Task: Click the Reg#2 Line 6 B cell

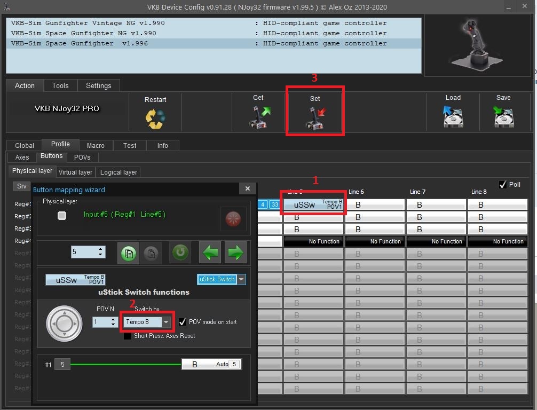Action: (375, 217)
